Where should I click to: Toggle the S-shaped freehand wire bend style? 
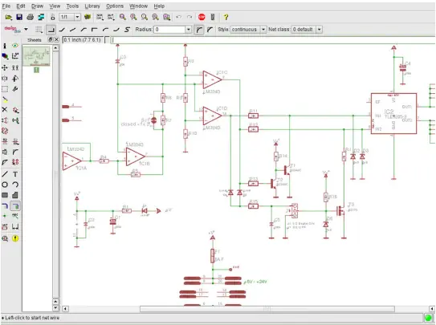coord(127,30)
